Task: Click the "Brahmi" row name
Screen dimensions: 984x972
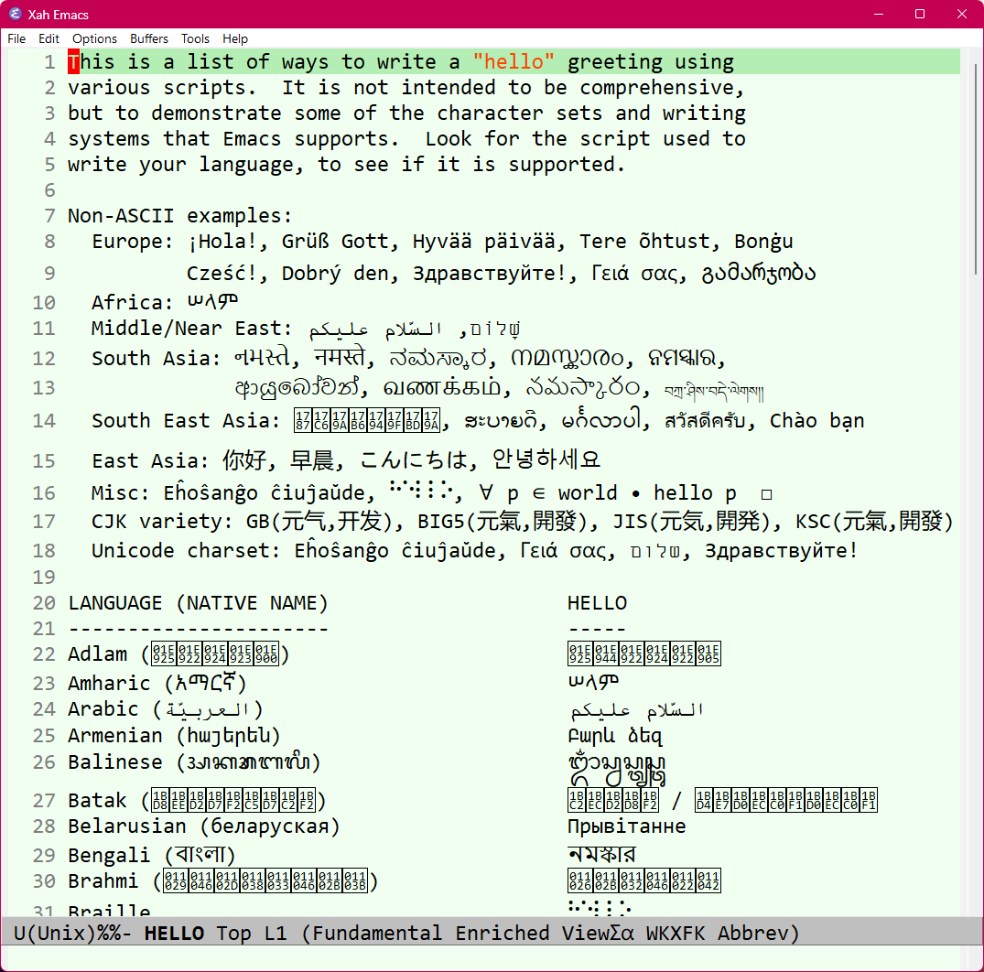Action: tap(103, 881)
